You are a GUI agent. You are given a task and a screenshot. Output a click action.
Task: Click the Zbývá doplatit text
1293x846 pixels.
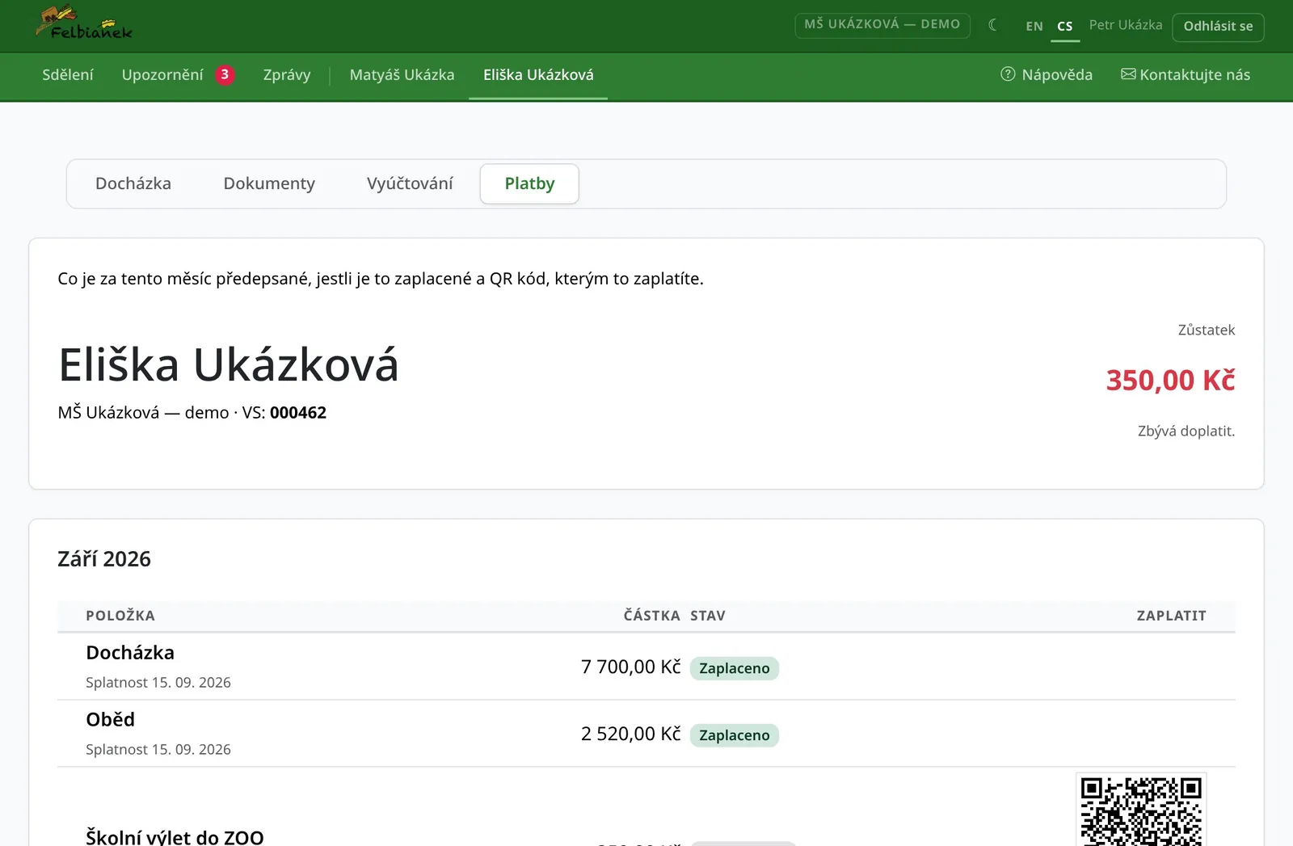pyautogui.click(x=1186, y=431)
